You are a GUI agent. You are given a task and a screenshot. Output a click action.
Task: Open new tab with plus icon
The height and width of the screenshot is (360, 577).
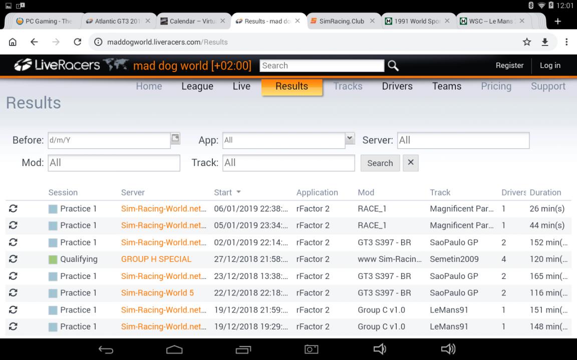[558, 21]
